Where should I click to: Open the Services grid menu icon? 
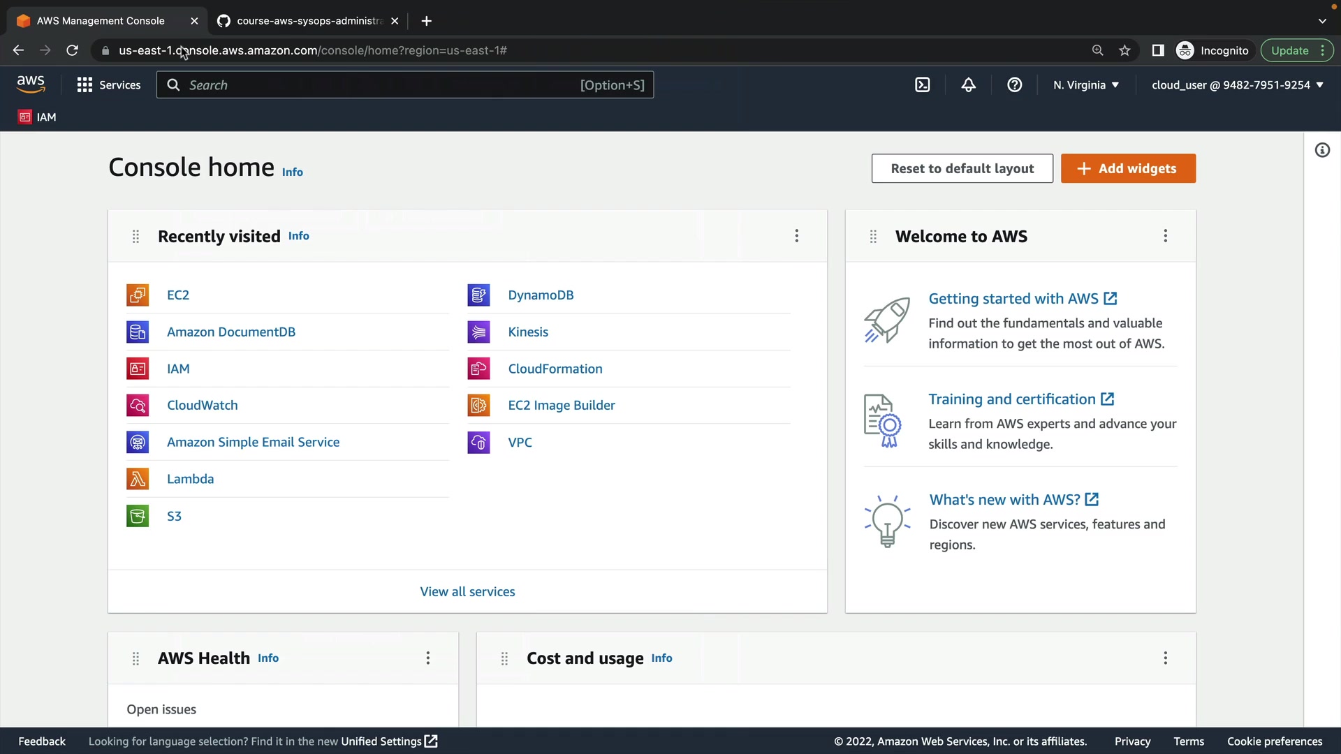tap(85, 85)
